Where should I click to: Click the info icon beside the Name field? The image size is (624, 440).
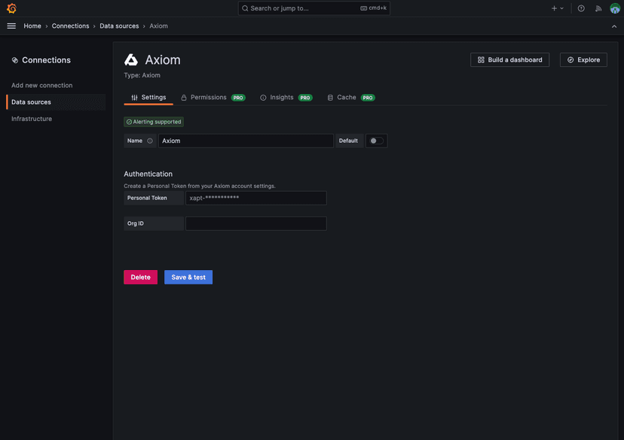click(149, 140)
